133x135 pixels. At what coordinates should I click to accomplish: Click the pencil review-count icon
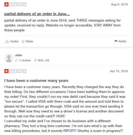(16, 60)
